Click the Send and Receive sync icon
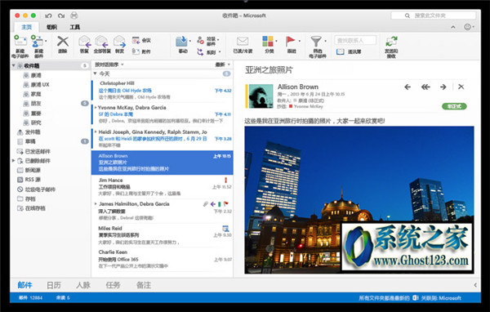Image resolution: width=490 pixels, height=312 pixels. point(391,41)
